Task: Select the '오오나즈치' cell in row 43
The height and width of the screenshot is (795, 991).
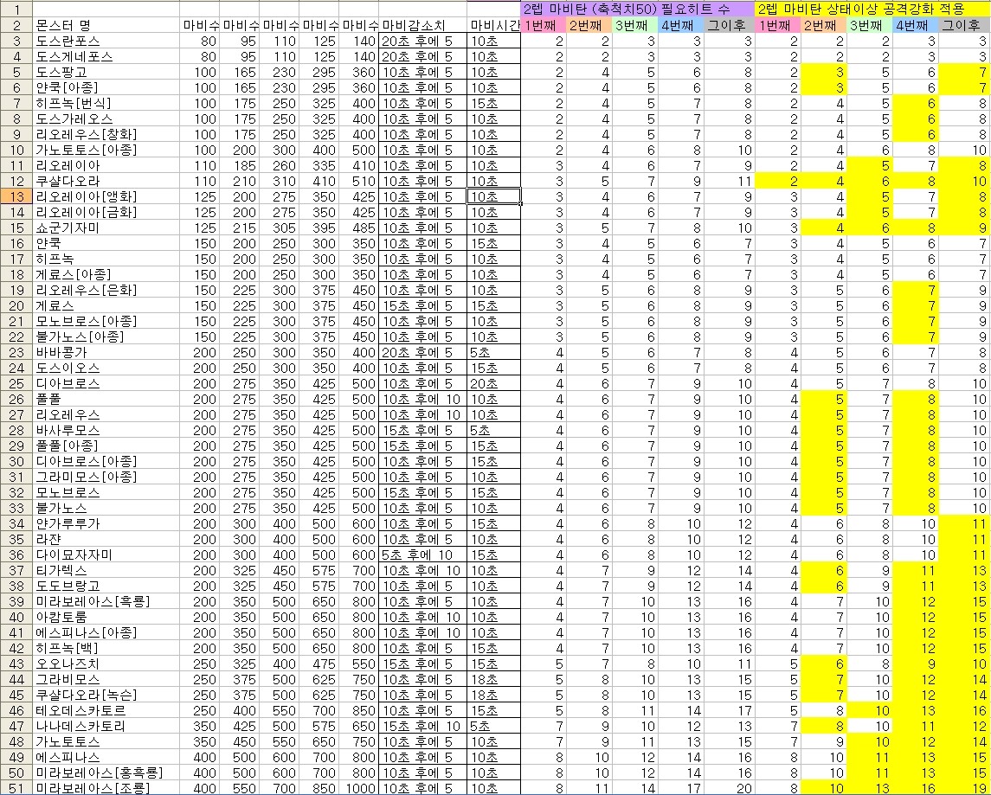Action: (x=68, y=663)
